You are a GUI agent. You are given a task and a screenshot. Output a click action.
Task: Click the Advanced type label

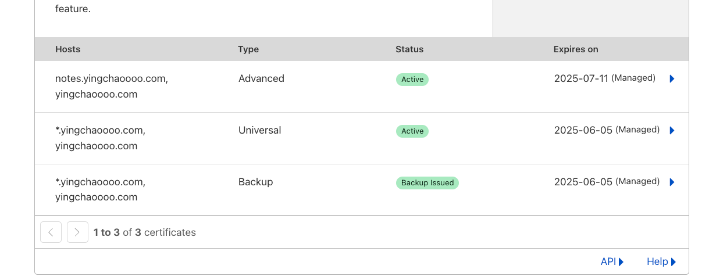261,78
